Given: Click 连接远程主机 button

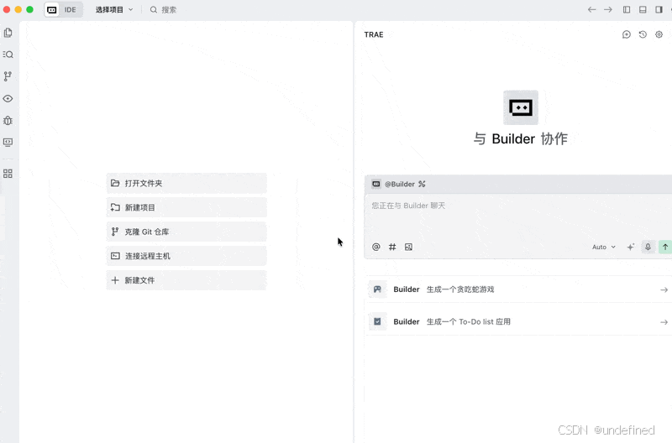Looking at the screenshot, I should 186,256.
